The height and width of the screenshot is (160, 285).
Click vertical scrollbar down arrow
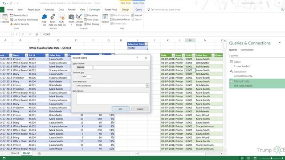tap(225, 150)
